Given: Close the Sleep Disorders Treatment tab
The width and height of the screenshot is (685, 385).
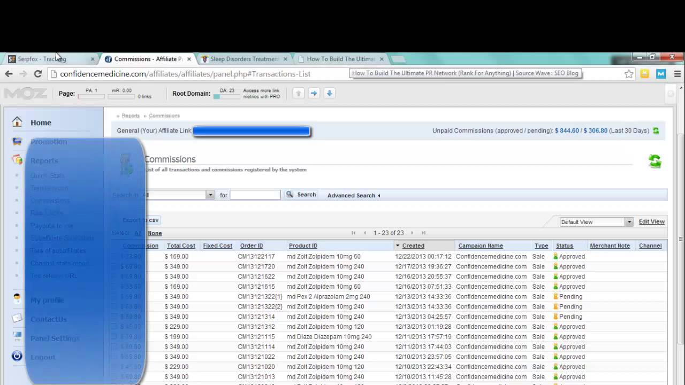Looking at the screenshot, I should [285, 59].
